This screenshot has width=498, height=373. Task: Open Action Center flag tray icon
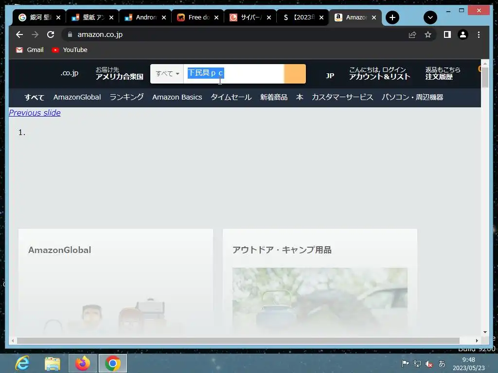coord(405,364)
